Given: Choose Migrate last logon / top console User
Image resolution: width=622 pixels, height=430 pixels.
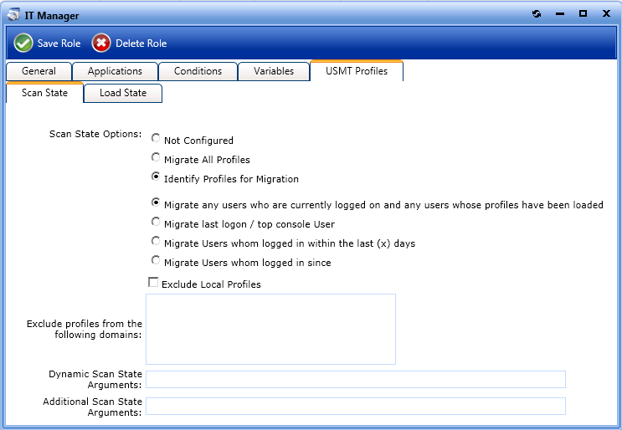Looking at the screenshot, I should click(156, 222).
